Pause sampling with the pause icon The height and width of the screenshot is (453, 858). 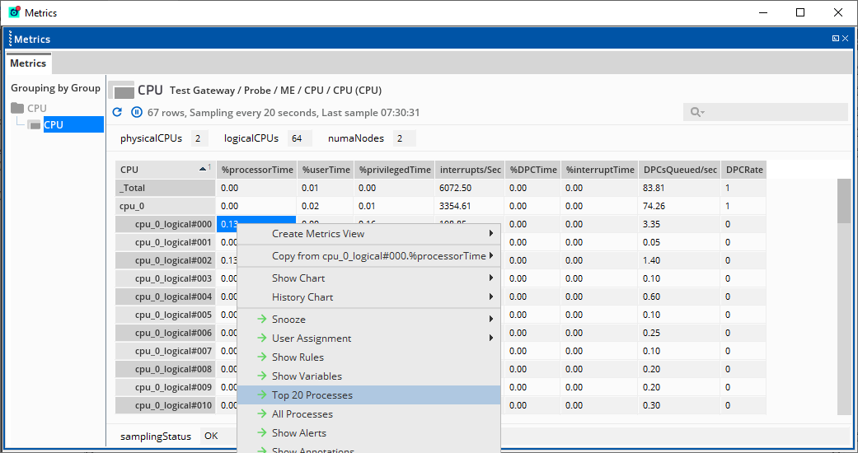tap(137, 112)
